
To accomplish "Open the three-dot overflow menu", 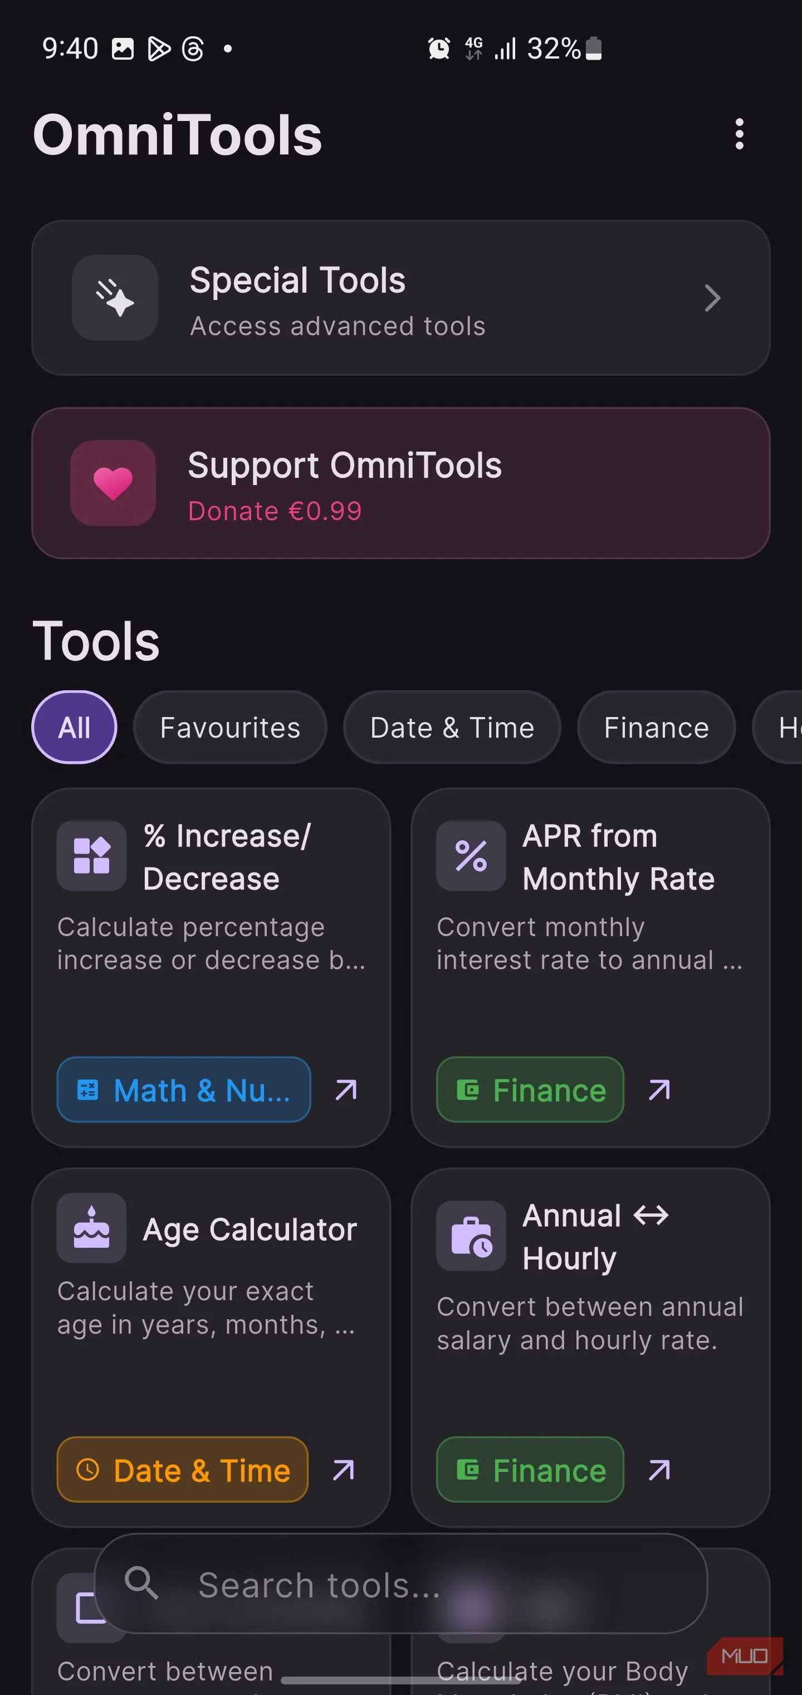I will click(739, 133).
